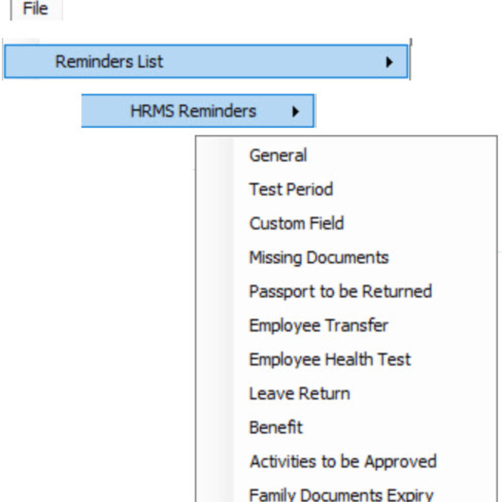This screenshot has width=502, height=502.
Task: Choose General from the HRMS reminders
Action: tap(278, 156)
